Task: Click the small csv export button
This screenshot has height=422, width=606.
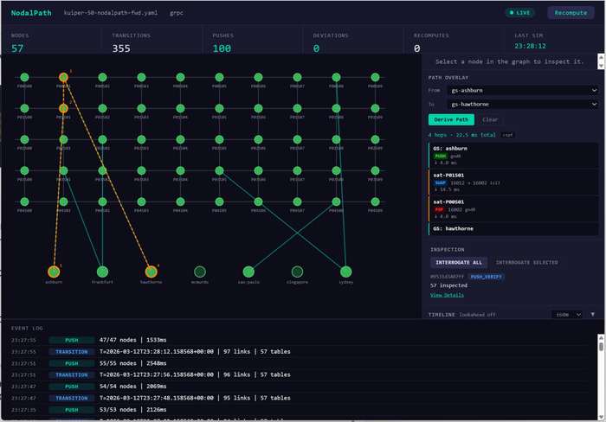Action: coord(507,135)
